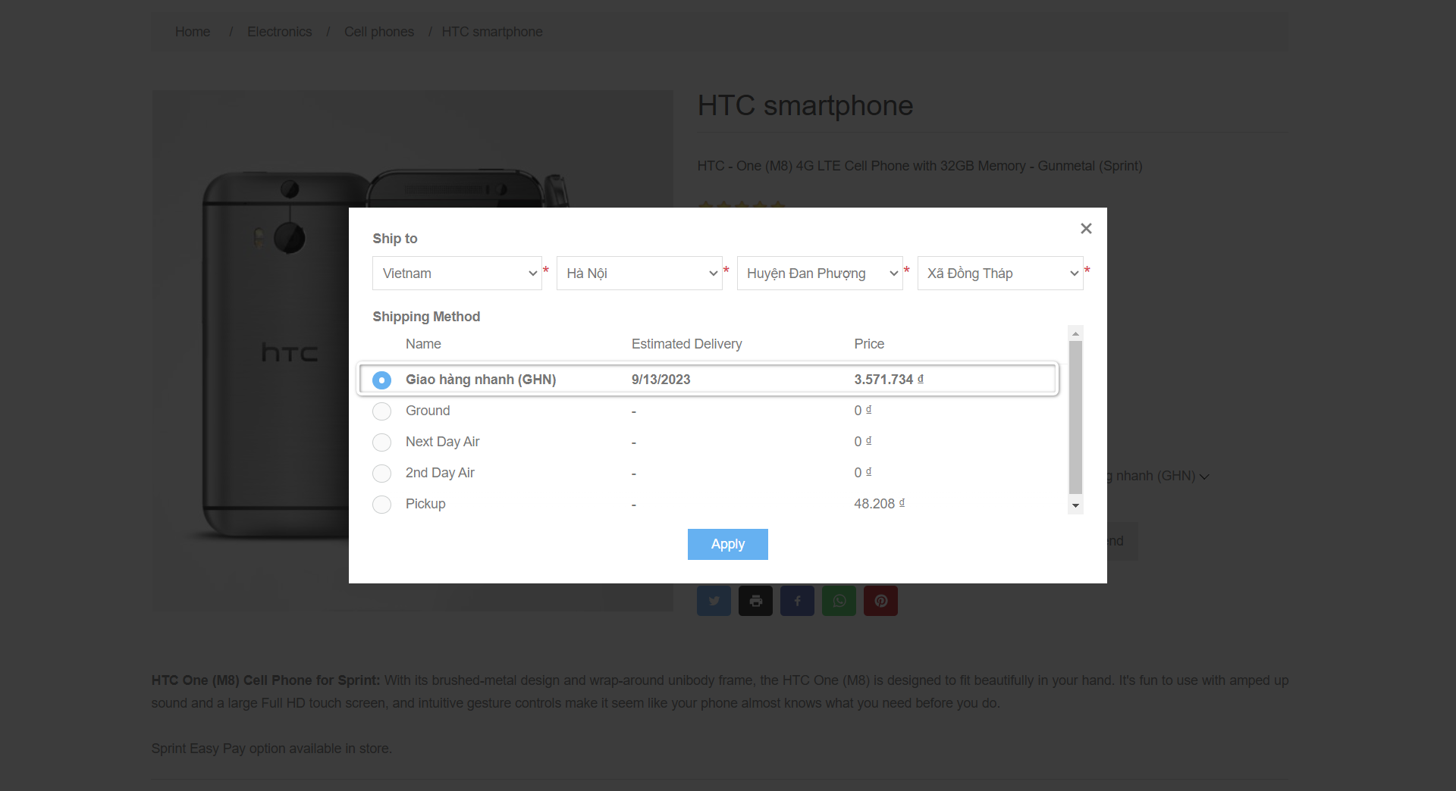Open the Hà Nội province dropdown
The width and height of the screenshot is (1456, 791).
coord(639,273)
